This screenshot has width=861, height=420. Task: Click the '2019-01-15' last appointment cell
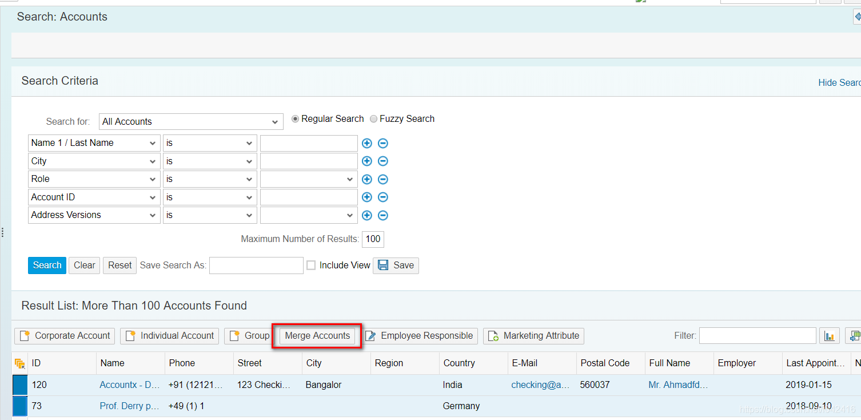pos(808,385)
